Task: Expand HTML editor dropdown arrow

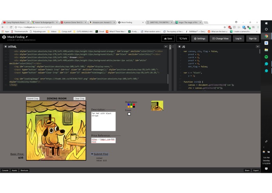Action: click(x=166, y=46)
